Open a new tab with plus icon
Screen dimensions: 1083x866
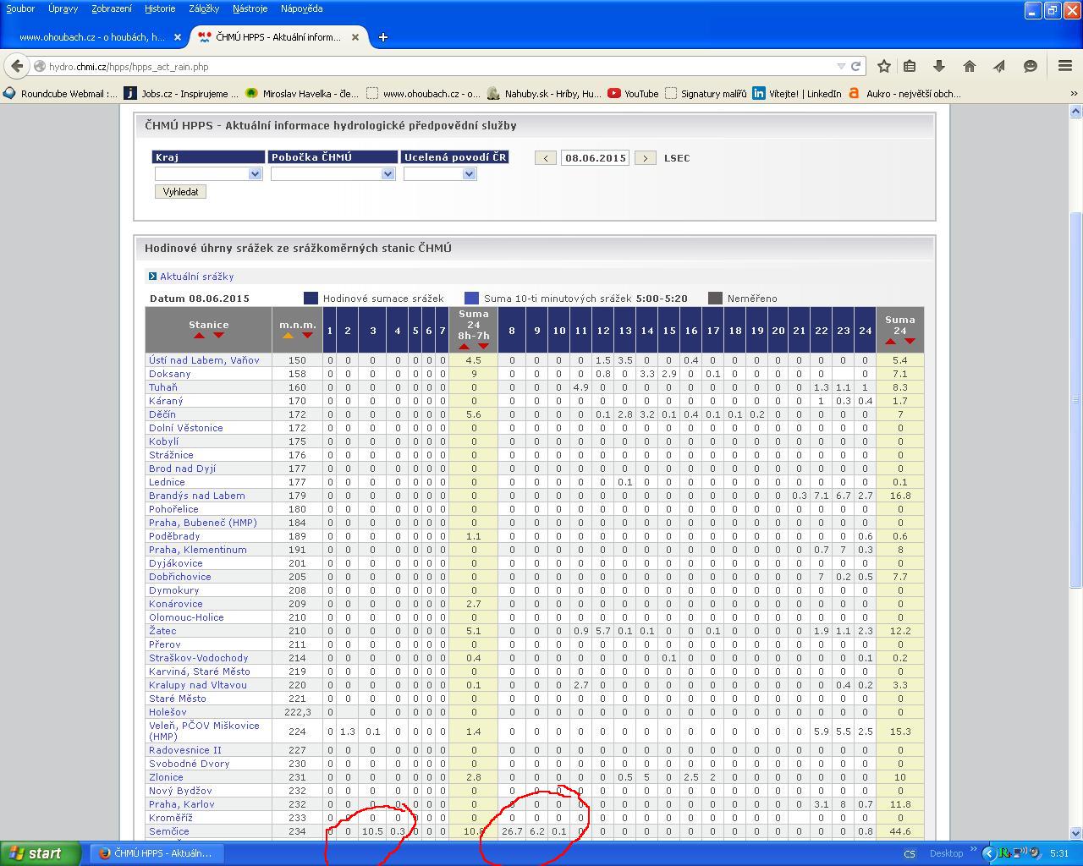click(x=382, y=37)
